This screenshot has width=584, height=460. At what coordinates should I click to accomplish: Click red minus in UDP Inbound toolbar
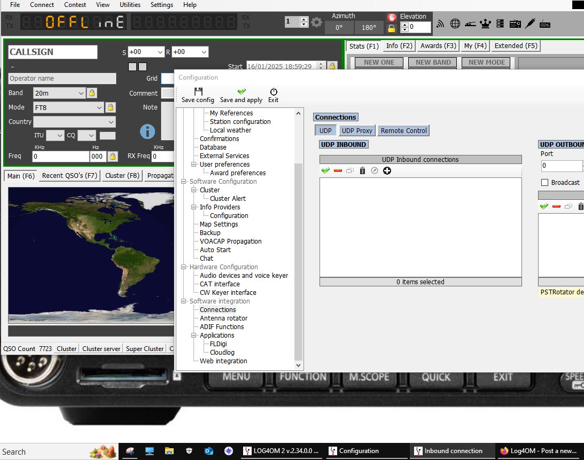338,170
